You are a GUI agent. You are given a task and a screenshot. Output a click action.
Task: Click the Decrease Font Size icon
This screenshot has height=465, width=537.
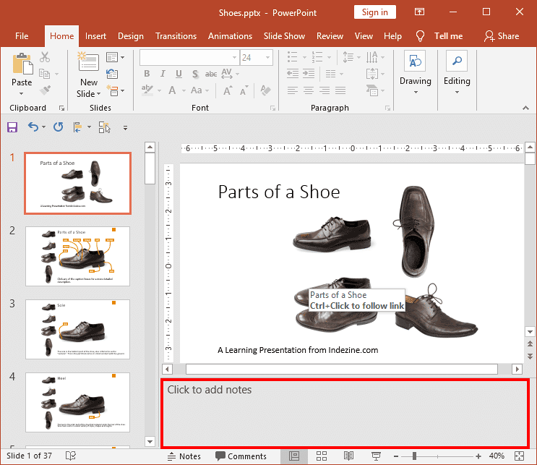click(x=244, y=90)
